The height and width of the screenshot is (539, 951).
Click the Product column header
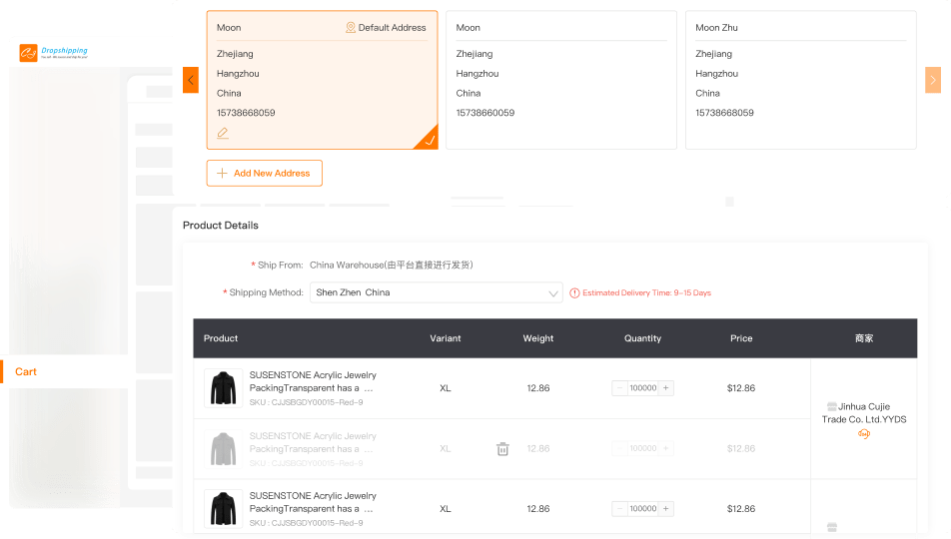pos(221,338)
